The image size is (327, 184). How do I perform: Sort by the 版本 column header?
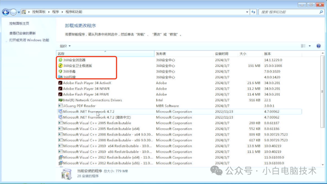(x=282, y=54)
